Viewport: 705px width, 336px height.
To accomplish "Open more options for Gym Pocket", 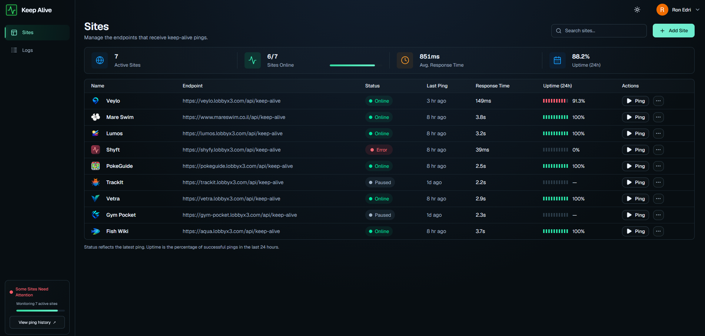I will 658,215.
